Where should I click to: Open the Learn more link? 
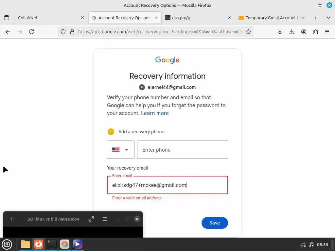point(155,113)
